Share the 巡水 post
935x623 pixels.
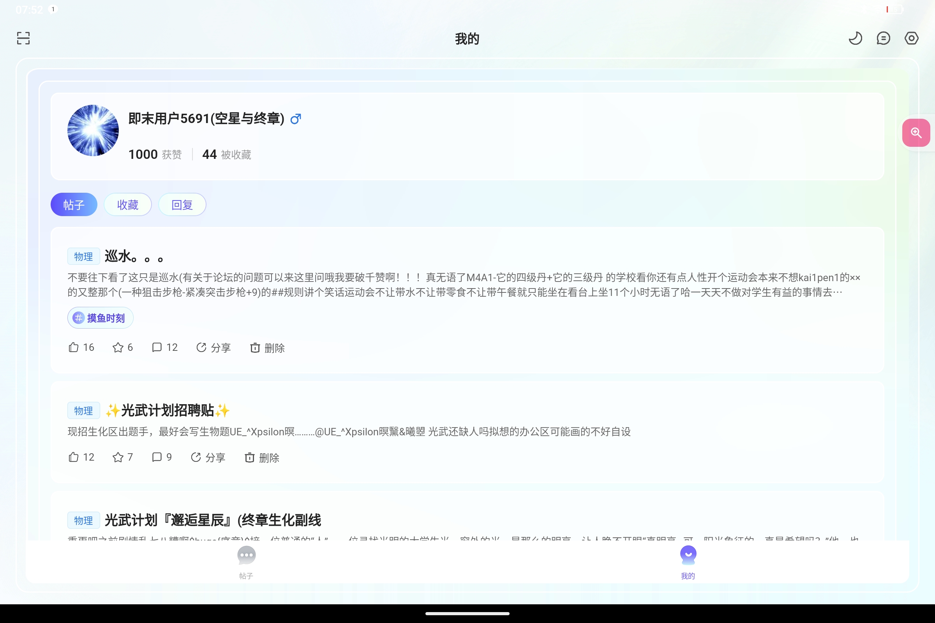coord(213,348)
